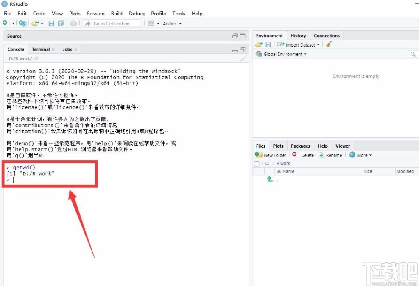Viewport: 419px width, 286px height.
Task: Click inside the Go to file/function field
Action: 112,23
